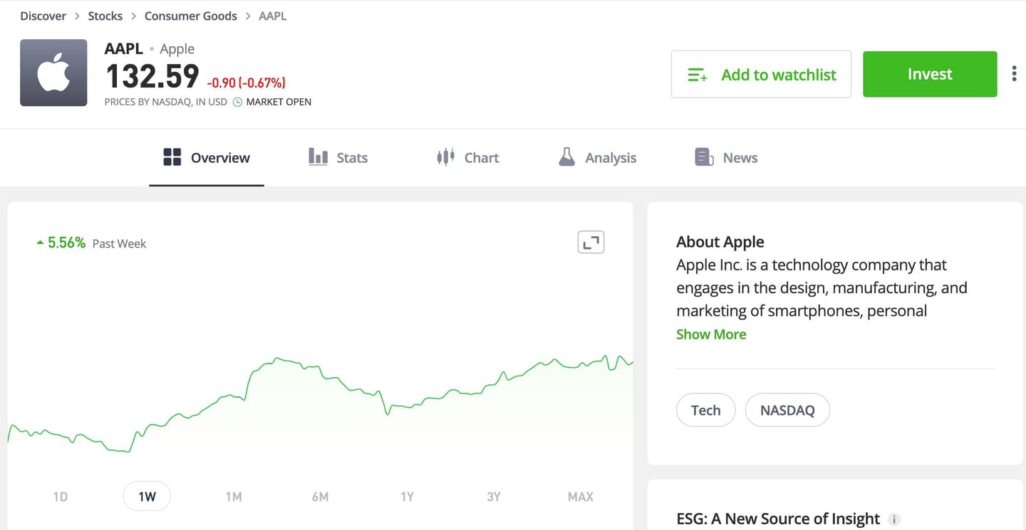Viewport: 1026px width, 530px height.
Task: Open the News newspaper icon
Action: tap(703, 157)
